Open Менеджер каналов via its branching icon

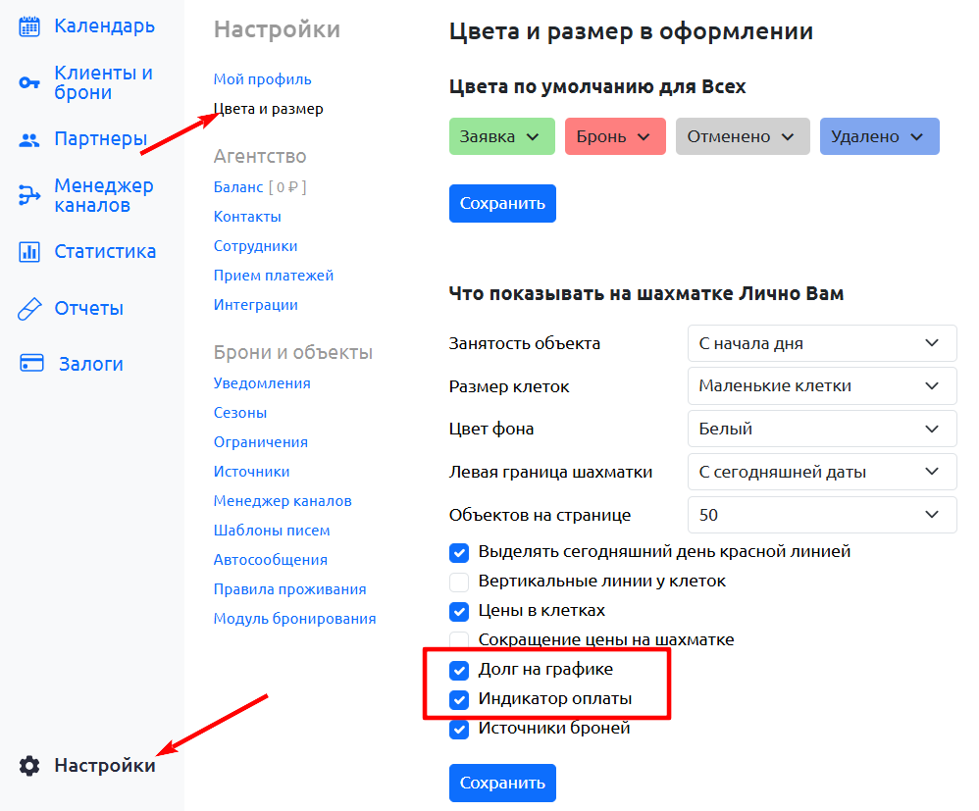[x=28, y=195]
